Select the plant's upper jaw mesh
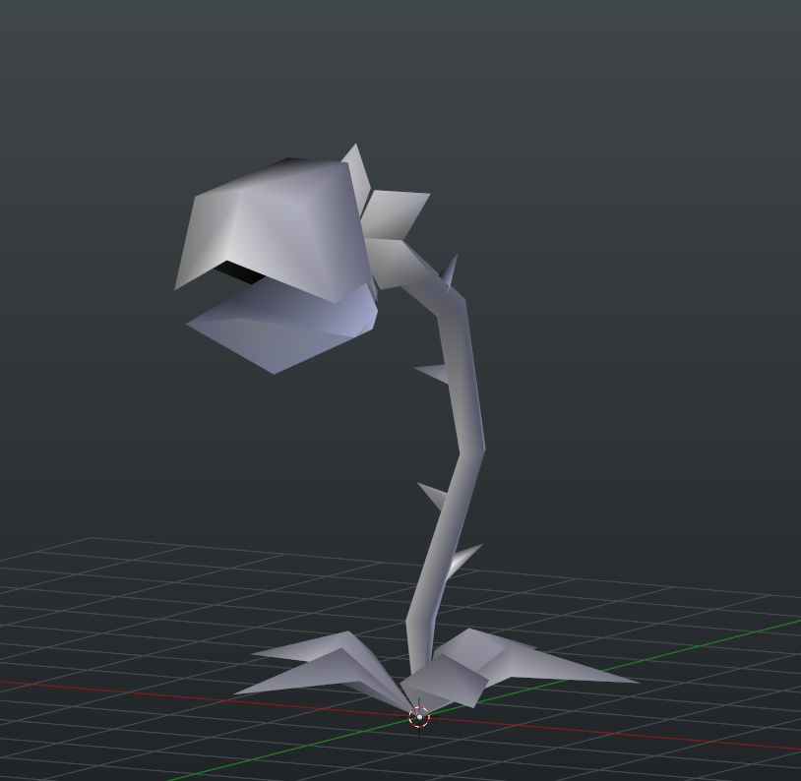 pos(276,230)
